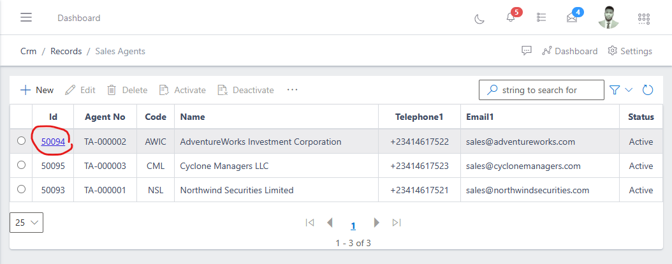Image resolution: width=672 pixels, height=264 pixels.
Task: Navigate to Records breadcrumb item
Action: 66,51
